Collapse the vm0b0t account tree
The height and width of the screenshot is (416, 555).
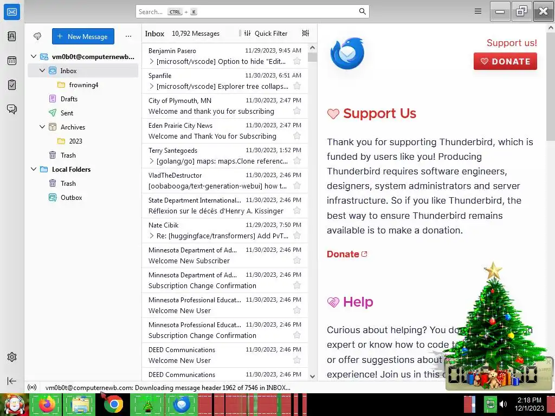34,56
